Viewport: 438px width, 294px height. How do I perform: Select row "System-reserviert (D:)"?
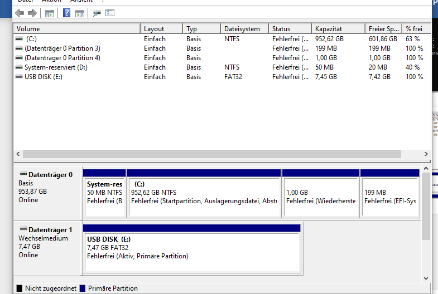pos(222,67)
